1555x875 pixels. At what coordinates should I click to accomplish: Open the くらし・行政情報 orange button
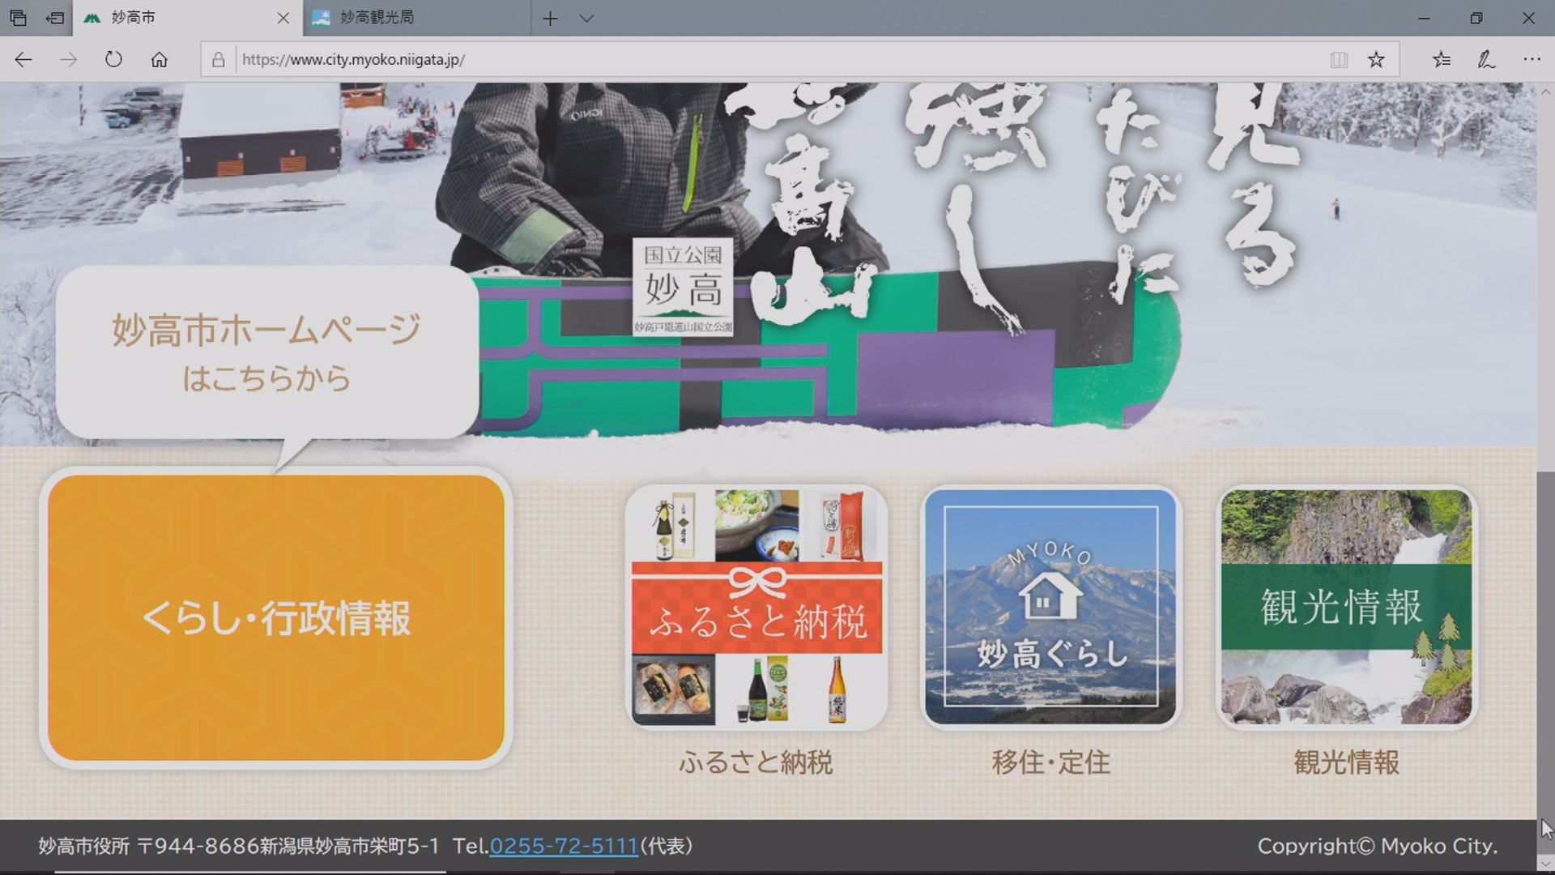pos(276,617)
